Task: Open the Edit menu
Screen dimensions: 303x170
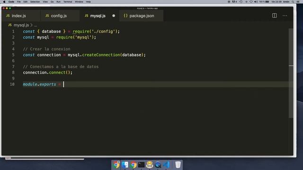Action: point(25,2)
